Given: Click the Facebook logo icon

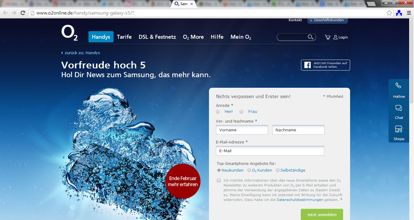Looking at the screenshot, I should click(307, 65).
